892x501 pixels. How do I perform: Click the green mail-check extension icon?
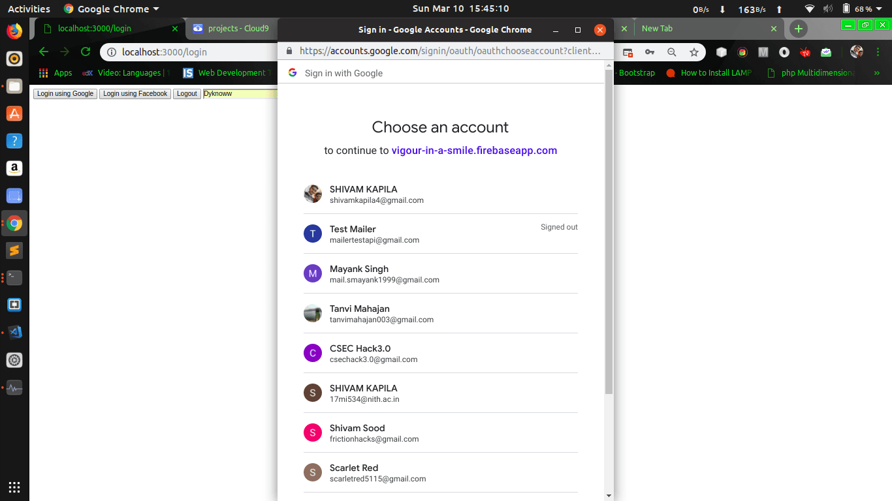click(826, 52)
